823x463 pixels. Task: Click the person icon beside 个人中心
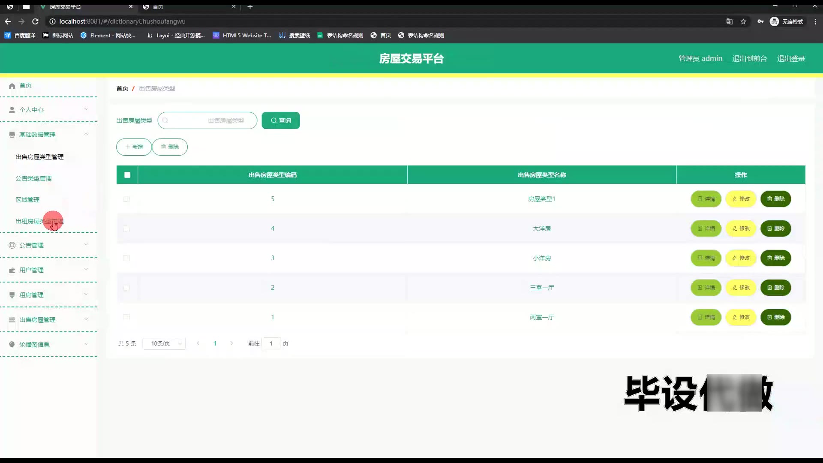[12, 110]
